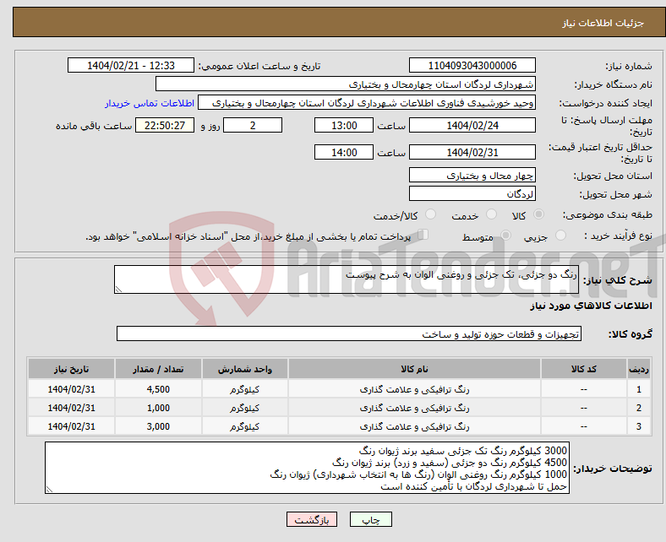Click the general need description textarea
The height and width of the screenshot is (542, 666).
tap(347, 279)
